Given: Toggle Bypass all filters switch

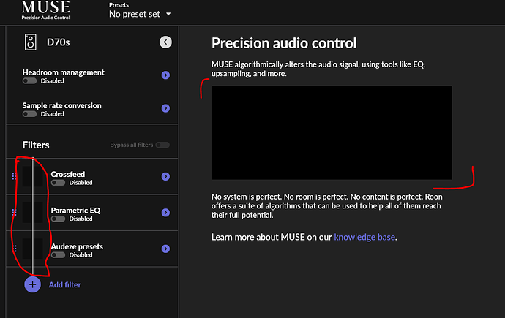Looking at the screenshot, I should tap(162, 145).
